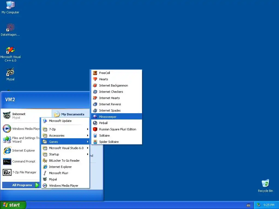The width and height of the screenshot is (279, 209).
Task: Open Internet Explorer from All Programs list
Action: pos(65,167)
